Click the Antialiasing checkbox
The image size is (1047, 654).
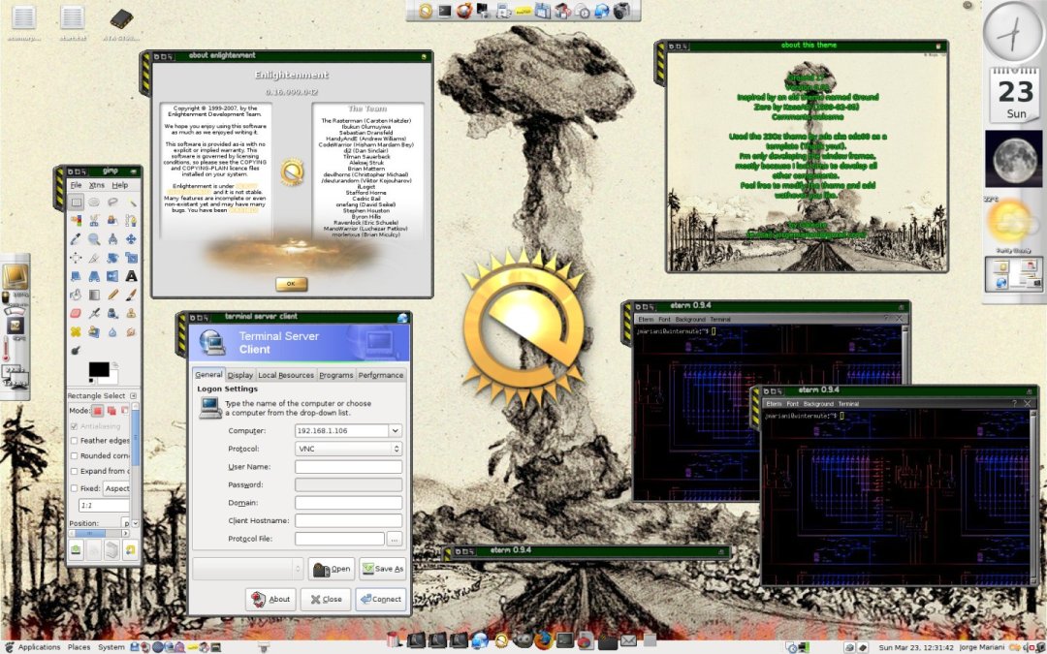click(74, 426)
